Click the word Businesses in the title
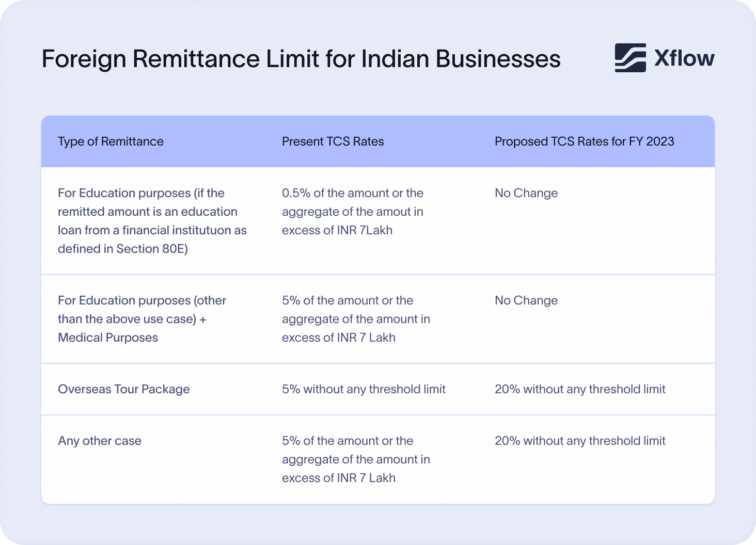Image resolution: width=756 pixels, height=545 pixels. click(x=498, y=58)
